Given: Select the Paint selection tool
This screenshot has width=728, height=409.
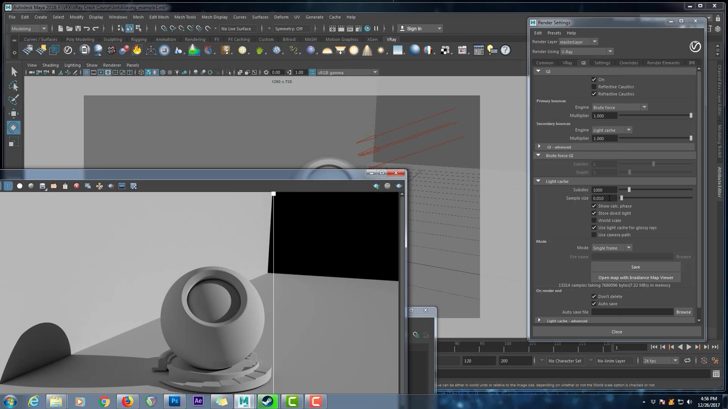Looking at the screenshot, I should [14, 100].
